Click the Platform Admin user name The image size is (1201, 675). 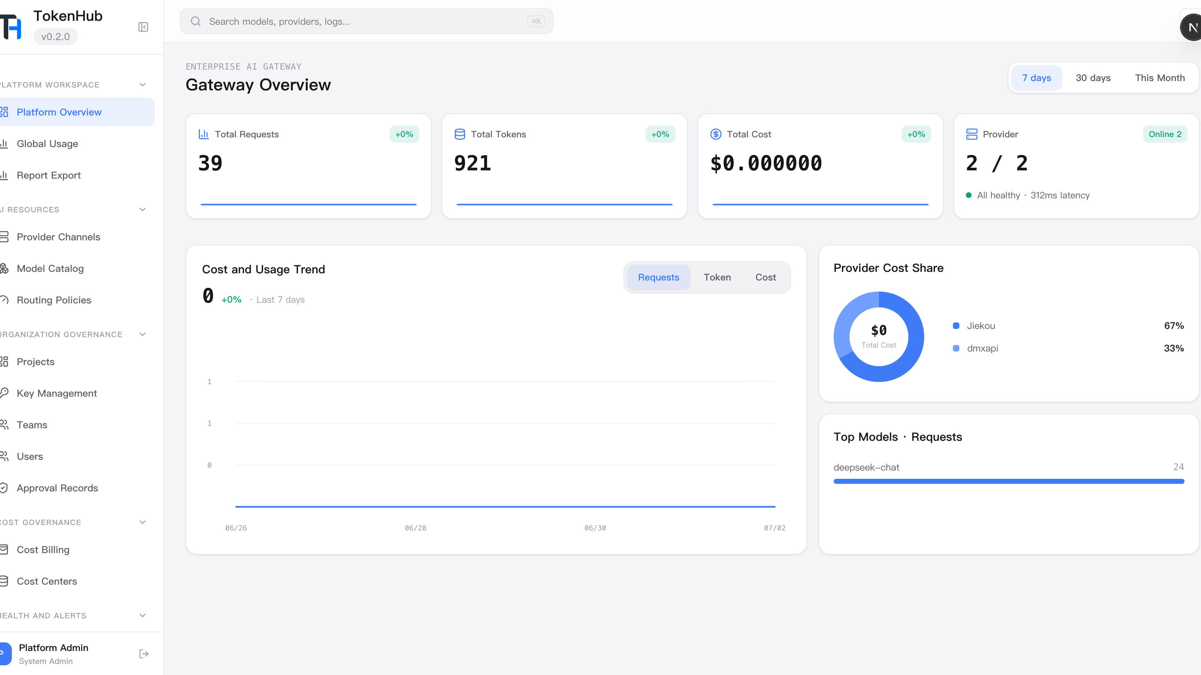click(53, 647)
